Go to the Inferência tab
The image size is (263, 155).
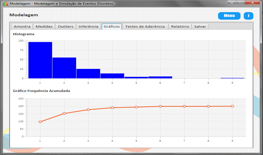(x=88, y=26)
